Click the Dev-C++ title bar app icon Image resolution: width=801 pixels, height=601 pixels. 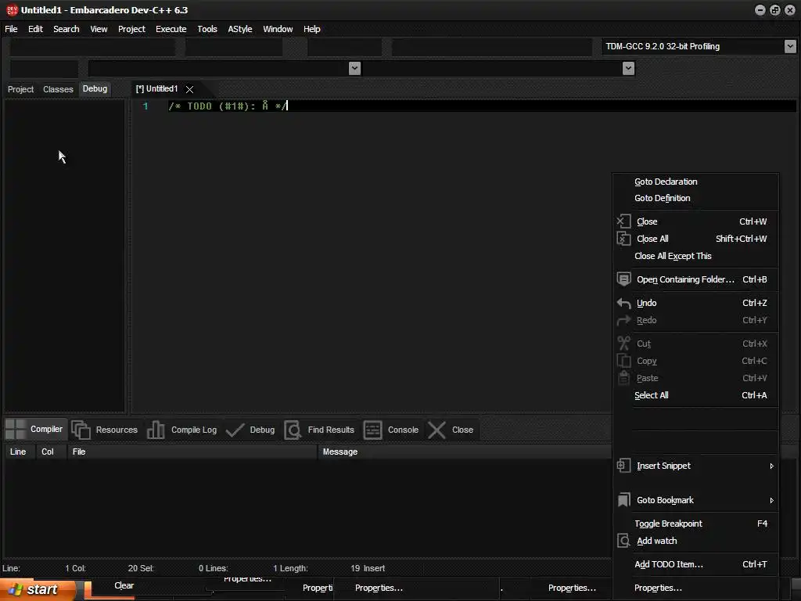(12, 10)
